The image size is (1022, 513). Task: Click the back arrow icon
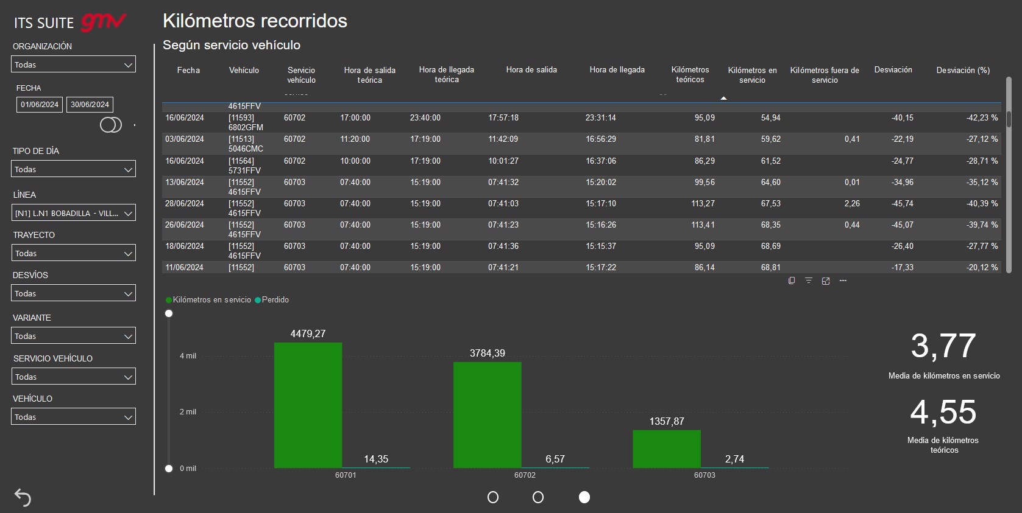[23, 497]
